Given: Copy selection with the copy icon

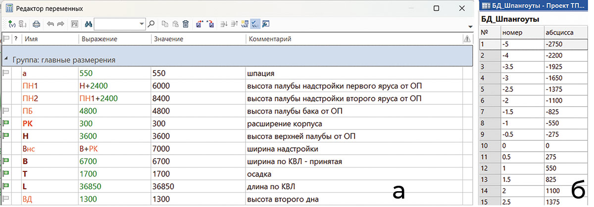Looking at the screenshot, I should click(165, 24).
